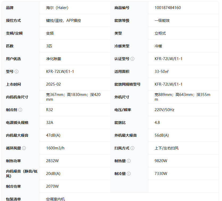This screenshot has width=222, height=201.
Task: Click the 冷暖类型 label
Action: (x=122, y=46)
